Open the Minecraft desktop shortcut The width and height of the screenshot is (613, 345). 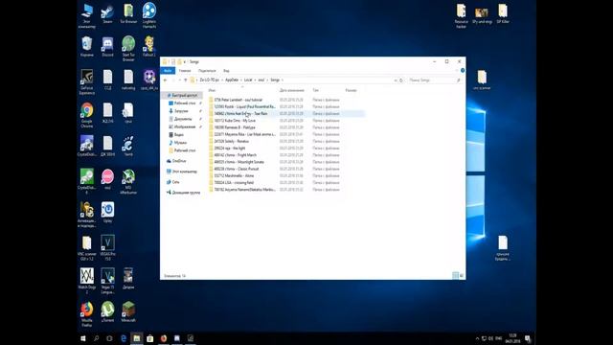click(128, 312)
